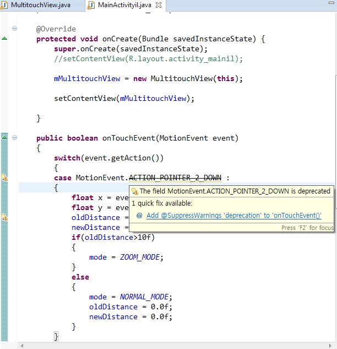337x349 pixels.
Task: Click the horizontal scrollbar right arrow
Action: (x=330, y=346)
